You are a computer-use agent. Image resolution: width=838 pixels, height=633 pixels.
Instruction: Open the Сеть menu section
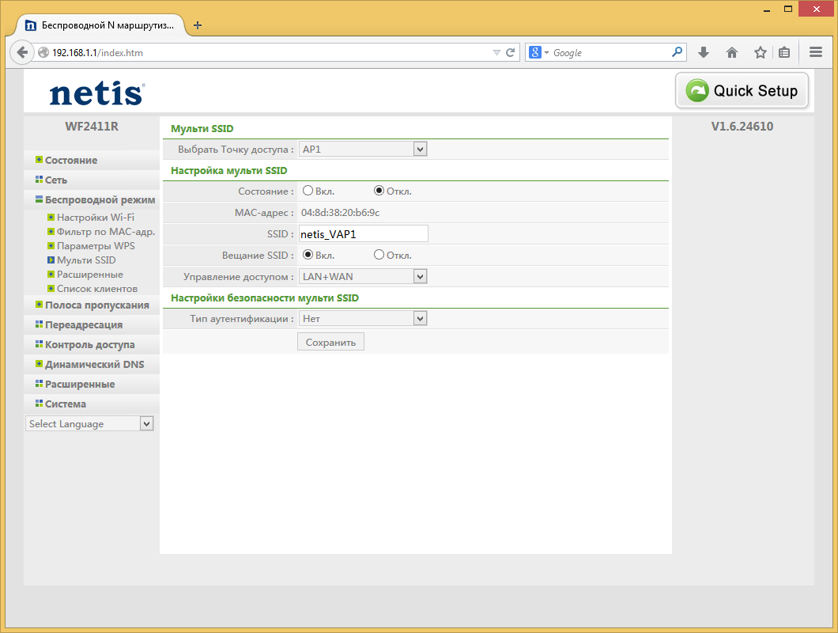coord(56,180)
